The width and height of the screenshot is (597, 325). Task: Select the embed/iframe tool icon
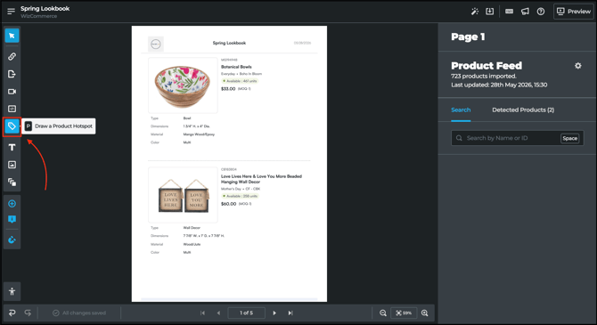coord(12,109)
